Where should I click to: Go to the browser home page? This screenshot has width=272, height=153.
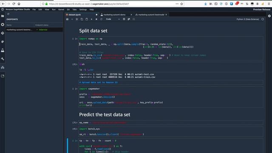(19, 4)
